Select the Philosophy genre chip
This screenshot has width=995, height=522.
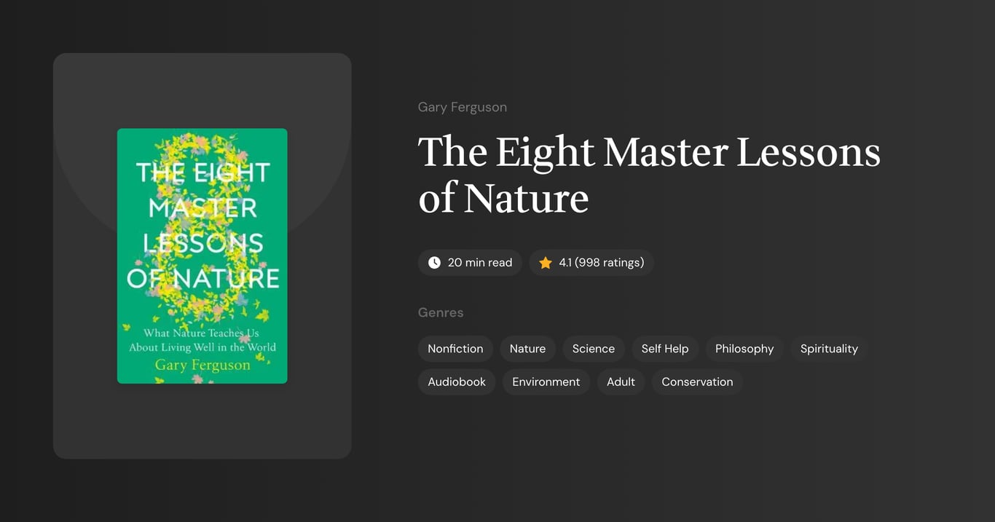click(x=744, y=349)
